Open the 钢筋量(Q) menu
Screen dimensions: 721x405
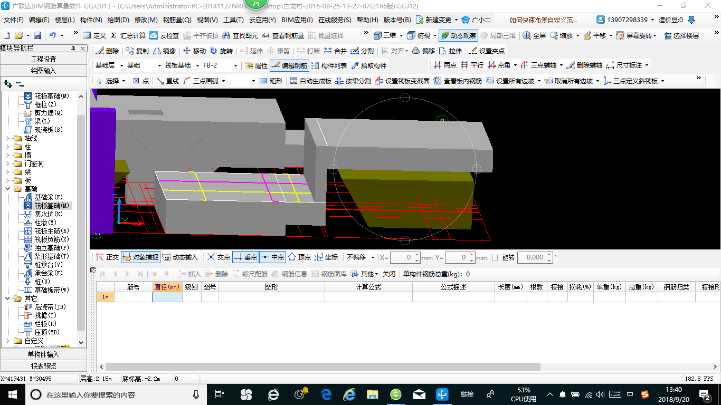177,20
